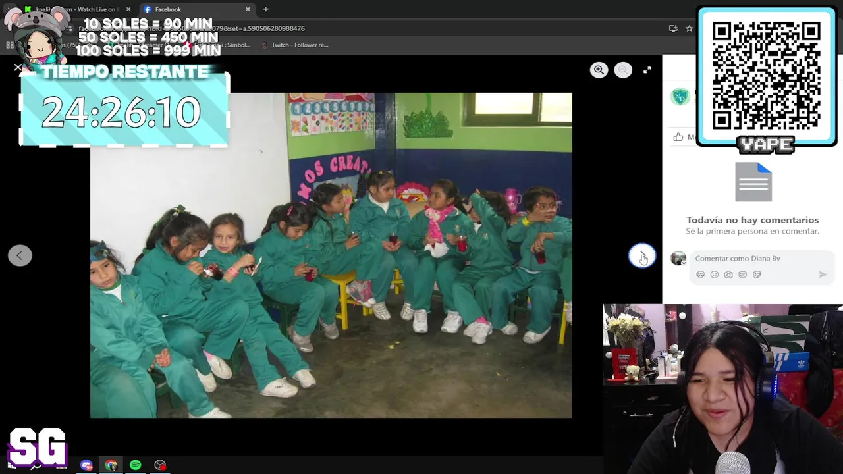Image resolution: width=843 pixels, height=474 pixels.
Task: Close the Kick Watch Live tab
Action: coord(128,9)
